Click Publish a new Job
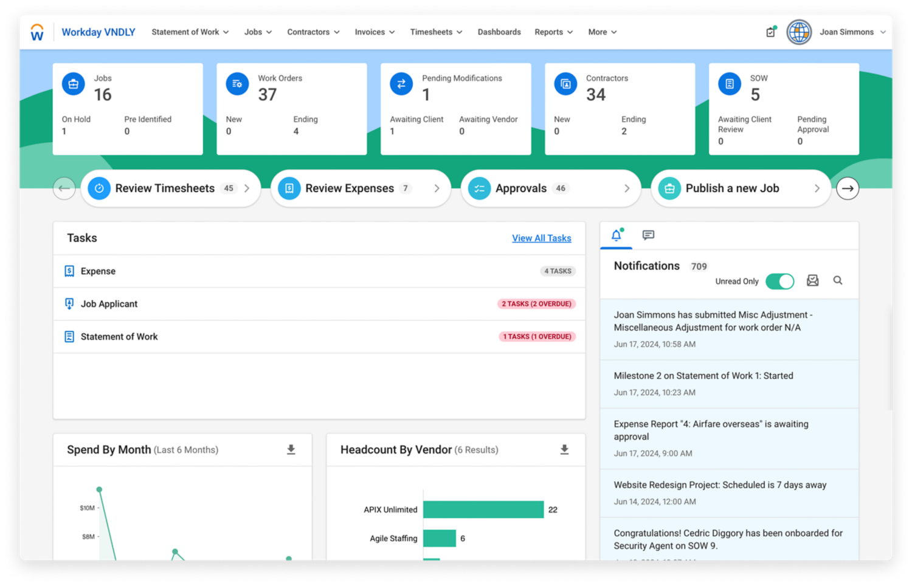912x585 pixels. click(731, 189)
